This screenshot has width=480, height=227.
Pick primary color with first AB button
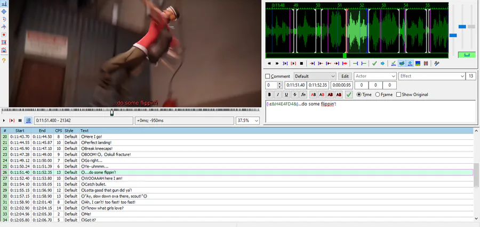coord(313,95)
